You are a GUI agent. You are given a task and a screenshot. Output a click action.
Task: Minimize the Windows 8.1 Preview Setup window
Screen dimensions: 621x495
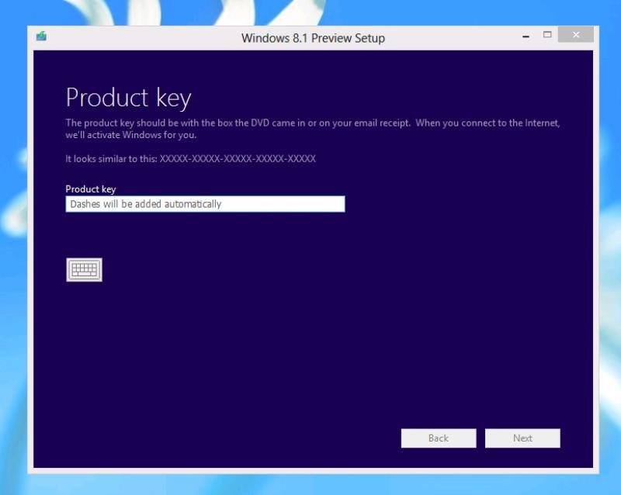[x=527, y=36]
